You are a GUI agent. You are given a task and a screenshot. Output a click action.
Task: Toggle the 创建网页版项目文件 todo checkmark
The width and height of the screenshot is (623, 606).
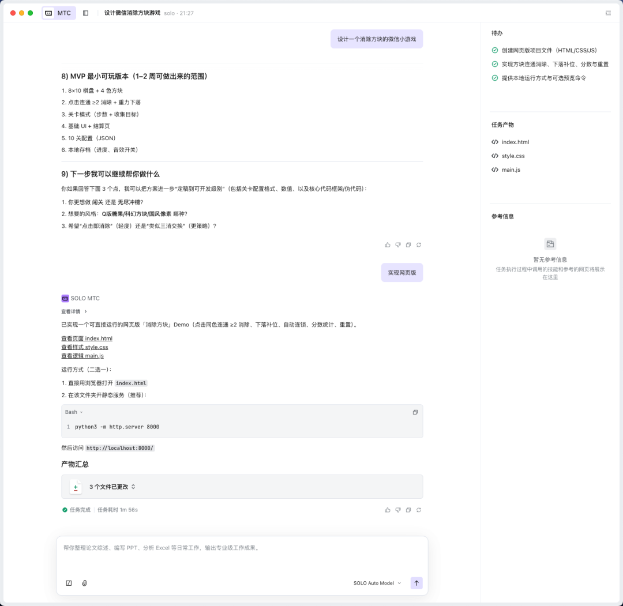pyautogui.click(x=495, y=50)
